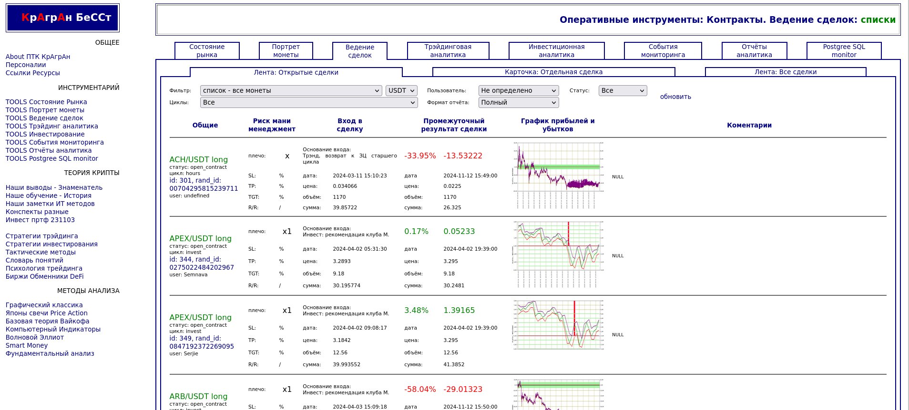Open the USDT currency dropdown
Viewport: 909px width, 410px height.
401,90
